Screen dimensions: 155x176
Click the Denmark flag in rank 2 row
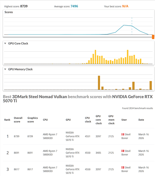[123, 151]
